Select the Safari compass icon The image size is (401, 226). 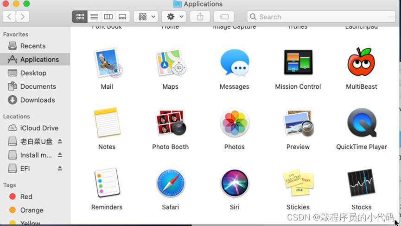point(171,183)
